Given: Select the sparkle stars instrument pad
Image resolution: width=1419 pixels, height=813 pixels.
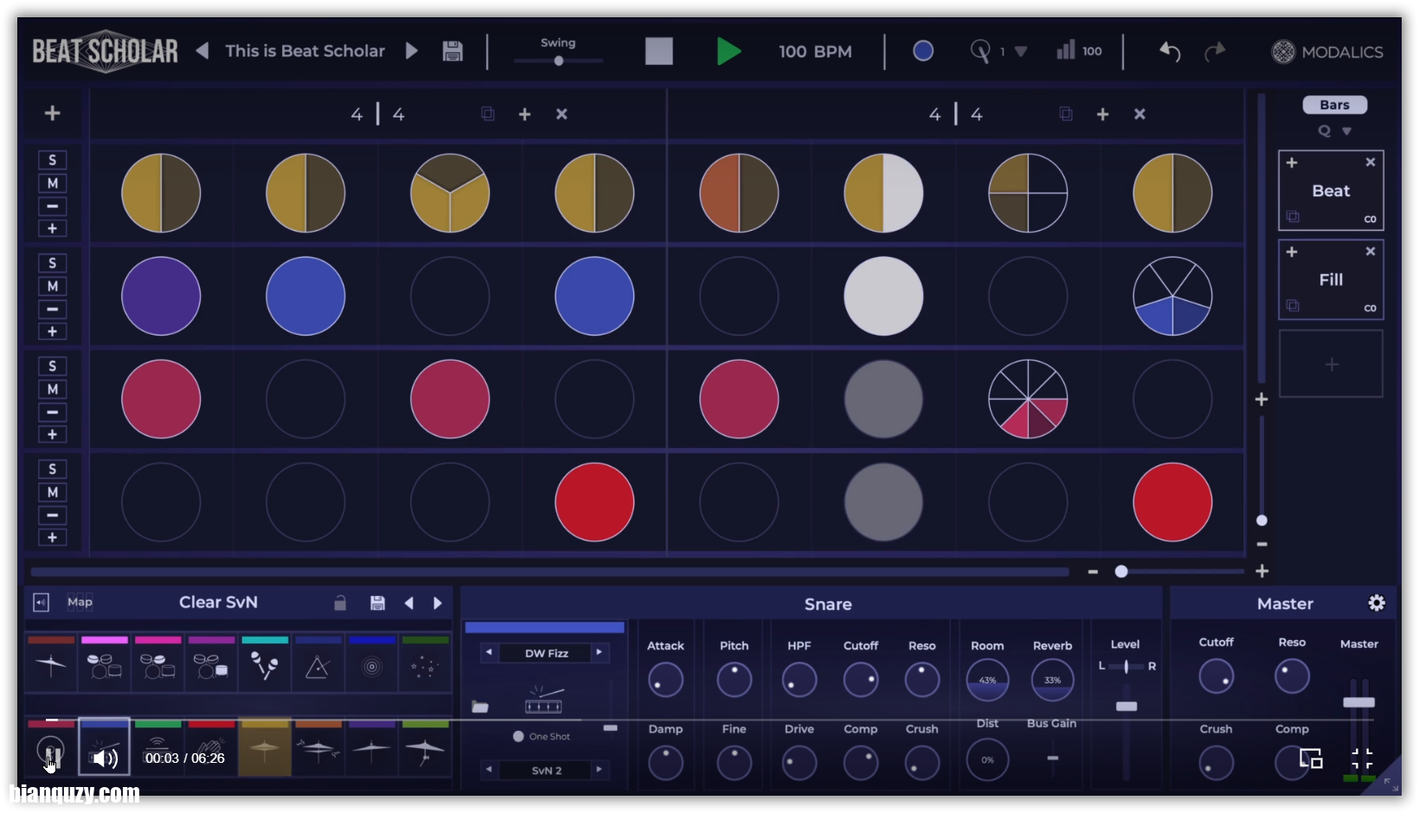Looking at the screenshot, I should click(x=425, y=664).
